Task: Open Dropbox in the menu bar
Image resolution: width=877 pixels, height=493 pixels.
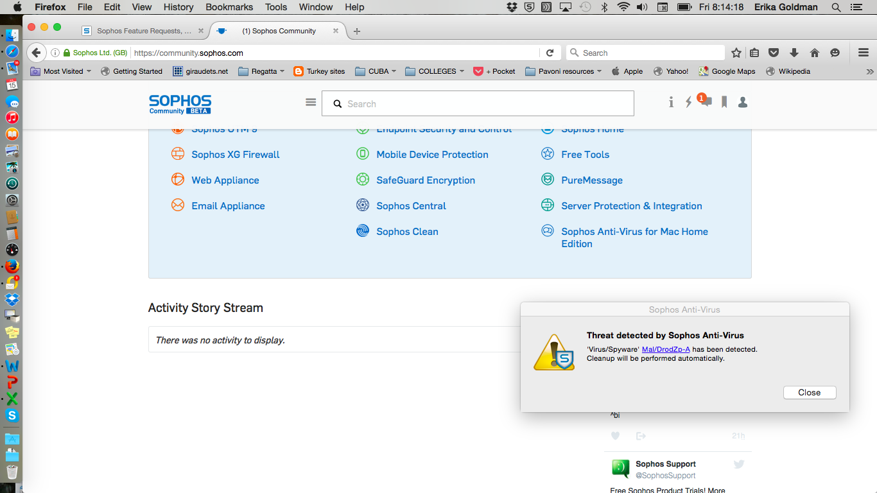Action: click(x=512, y=7)
